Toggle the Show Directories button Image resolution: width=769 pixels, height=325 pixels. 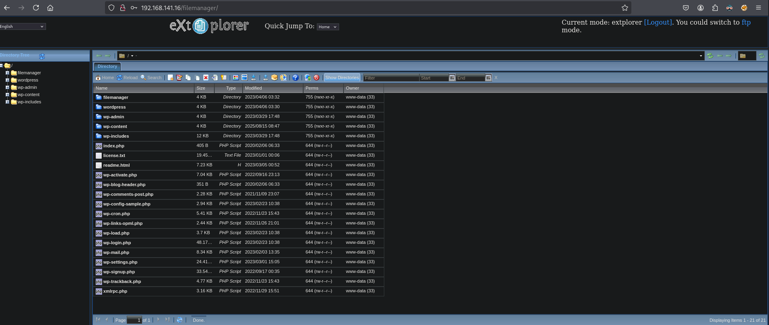click(342, 78)
